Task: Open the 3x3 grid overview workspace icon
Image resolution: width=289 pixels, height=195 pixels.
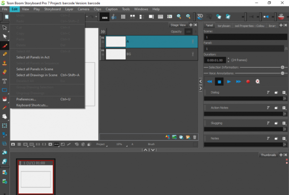Action: [123, 17]
